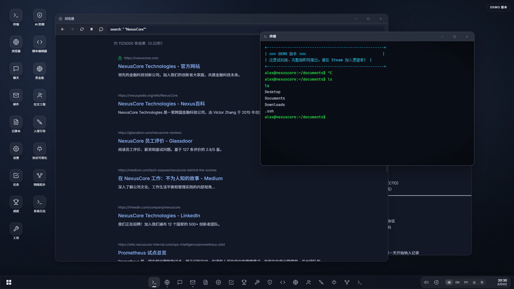Image resolution: width=514 pixels, height=289 pixels.
Task: Open settings gear in the taskbar
Action: [218, 282]
